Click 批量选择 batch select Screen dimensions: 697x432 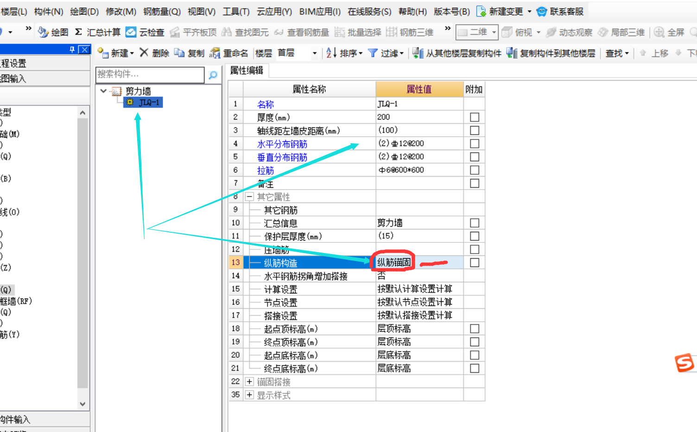point(358,32)
